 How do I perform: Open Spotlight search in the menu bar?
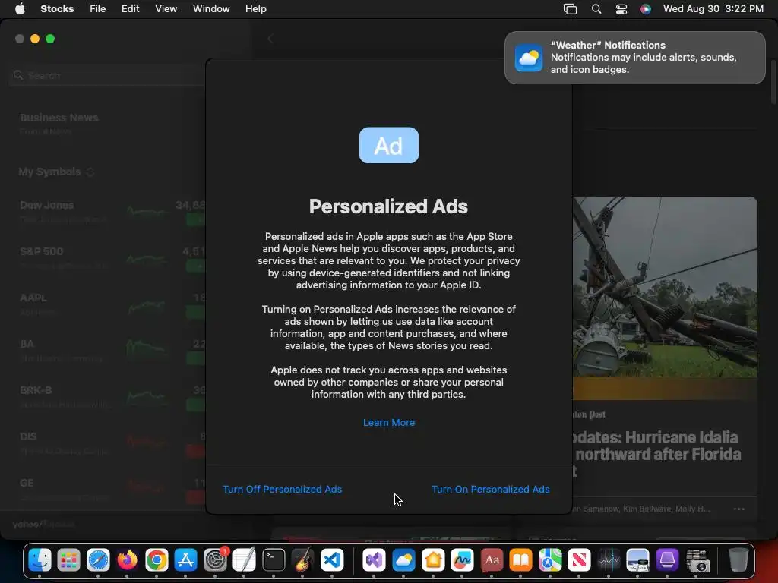pos(596,9)
